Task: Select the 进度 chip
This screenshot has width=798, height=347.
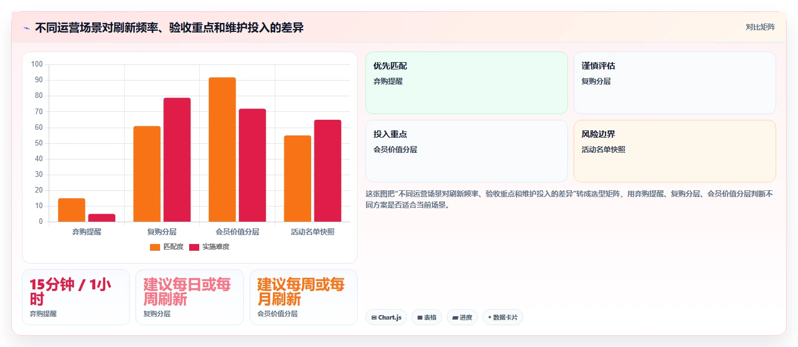Action: coord(462,317)
